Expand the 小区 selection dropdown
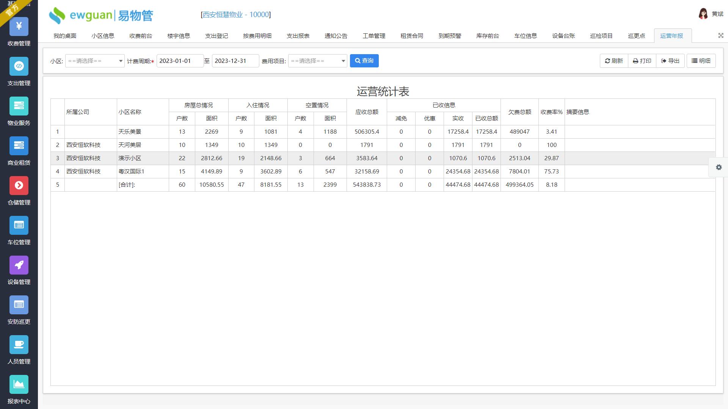The image size is (728, 409). [95, 61]
